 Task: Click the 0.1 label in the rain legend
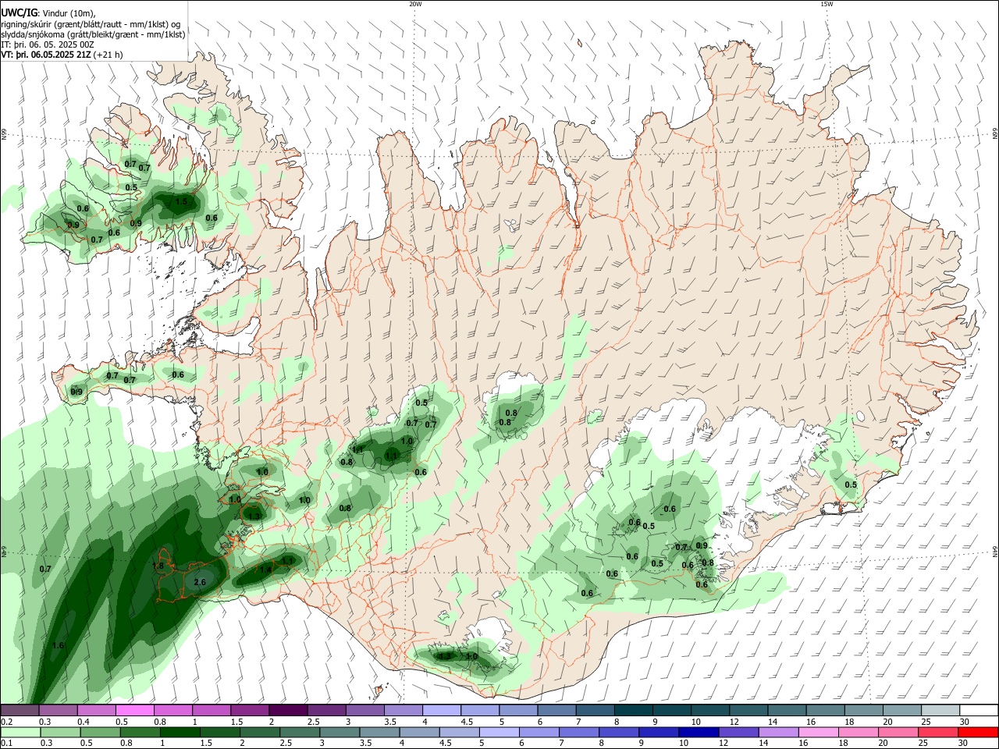(6, 744)
